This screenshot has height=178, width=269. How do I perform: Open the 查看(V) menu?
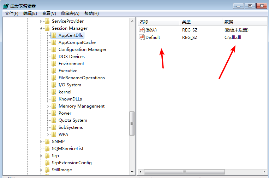coord(49,13)
